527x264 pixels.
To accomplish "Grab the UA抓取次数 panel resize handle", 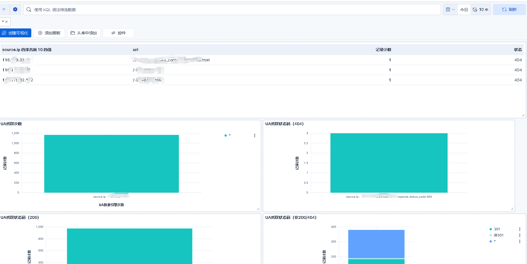I will 258,209.
